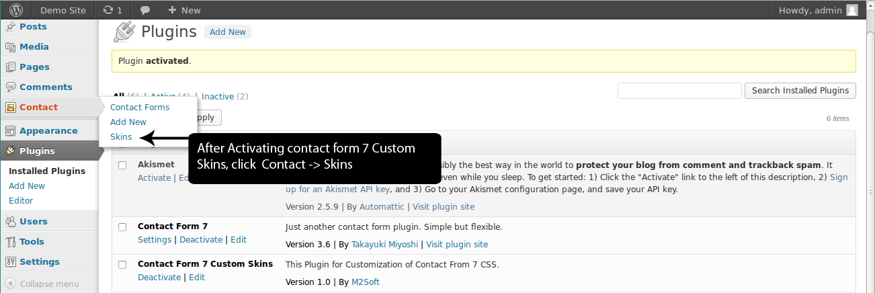Screen dimensions: 875x293
Task: Click the '6 items' count text
Action: [838, 118]
